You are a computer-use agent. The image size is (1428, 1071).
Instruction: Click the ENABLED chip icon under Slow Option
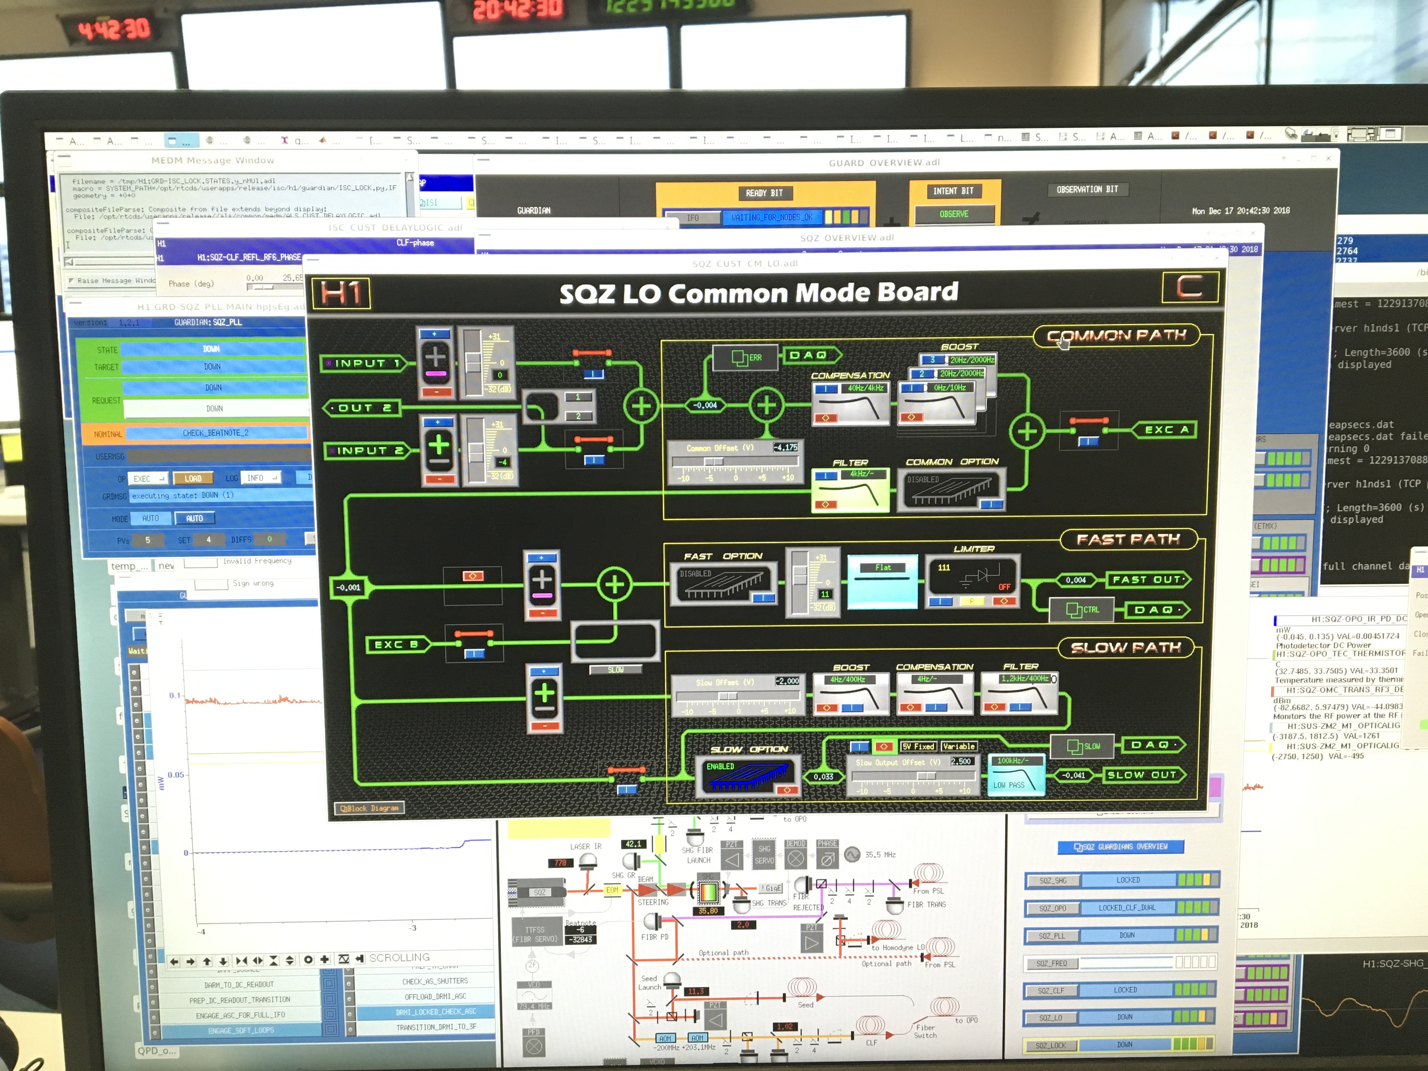[x=749, y=777]
